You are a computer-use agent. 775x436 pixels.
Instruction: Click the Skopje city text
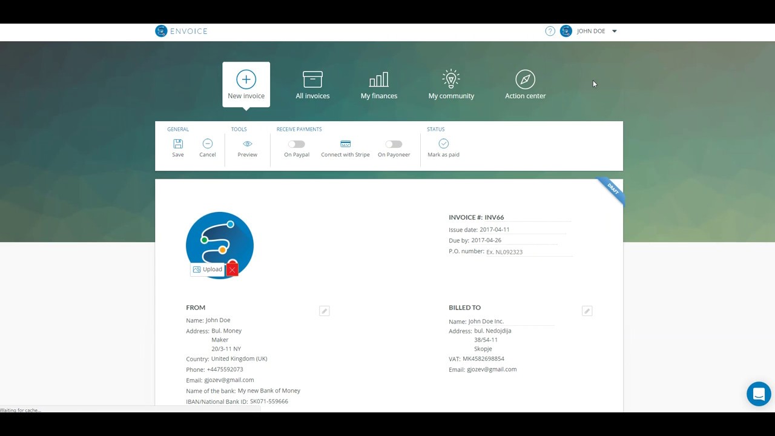coord(483,349)
